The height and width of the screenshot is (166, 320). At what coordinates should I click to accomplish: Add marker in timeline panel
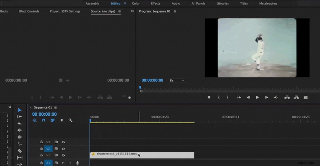pyautogui.click(x=62, y=121)
